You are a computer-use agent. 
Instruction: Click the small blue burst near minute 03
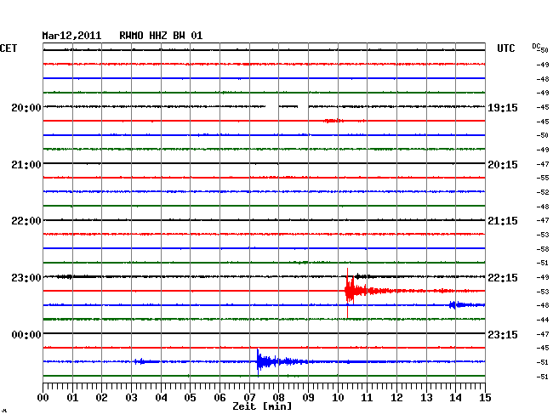pyautogui.click(x=141, y=361)
